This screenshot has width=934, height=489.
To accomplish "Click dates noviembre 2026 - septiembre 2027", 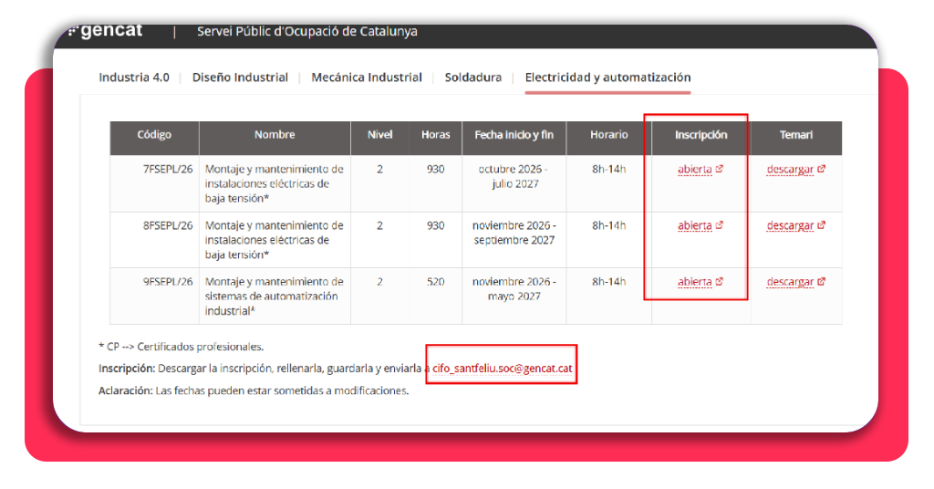I will tap(514, 233).
